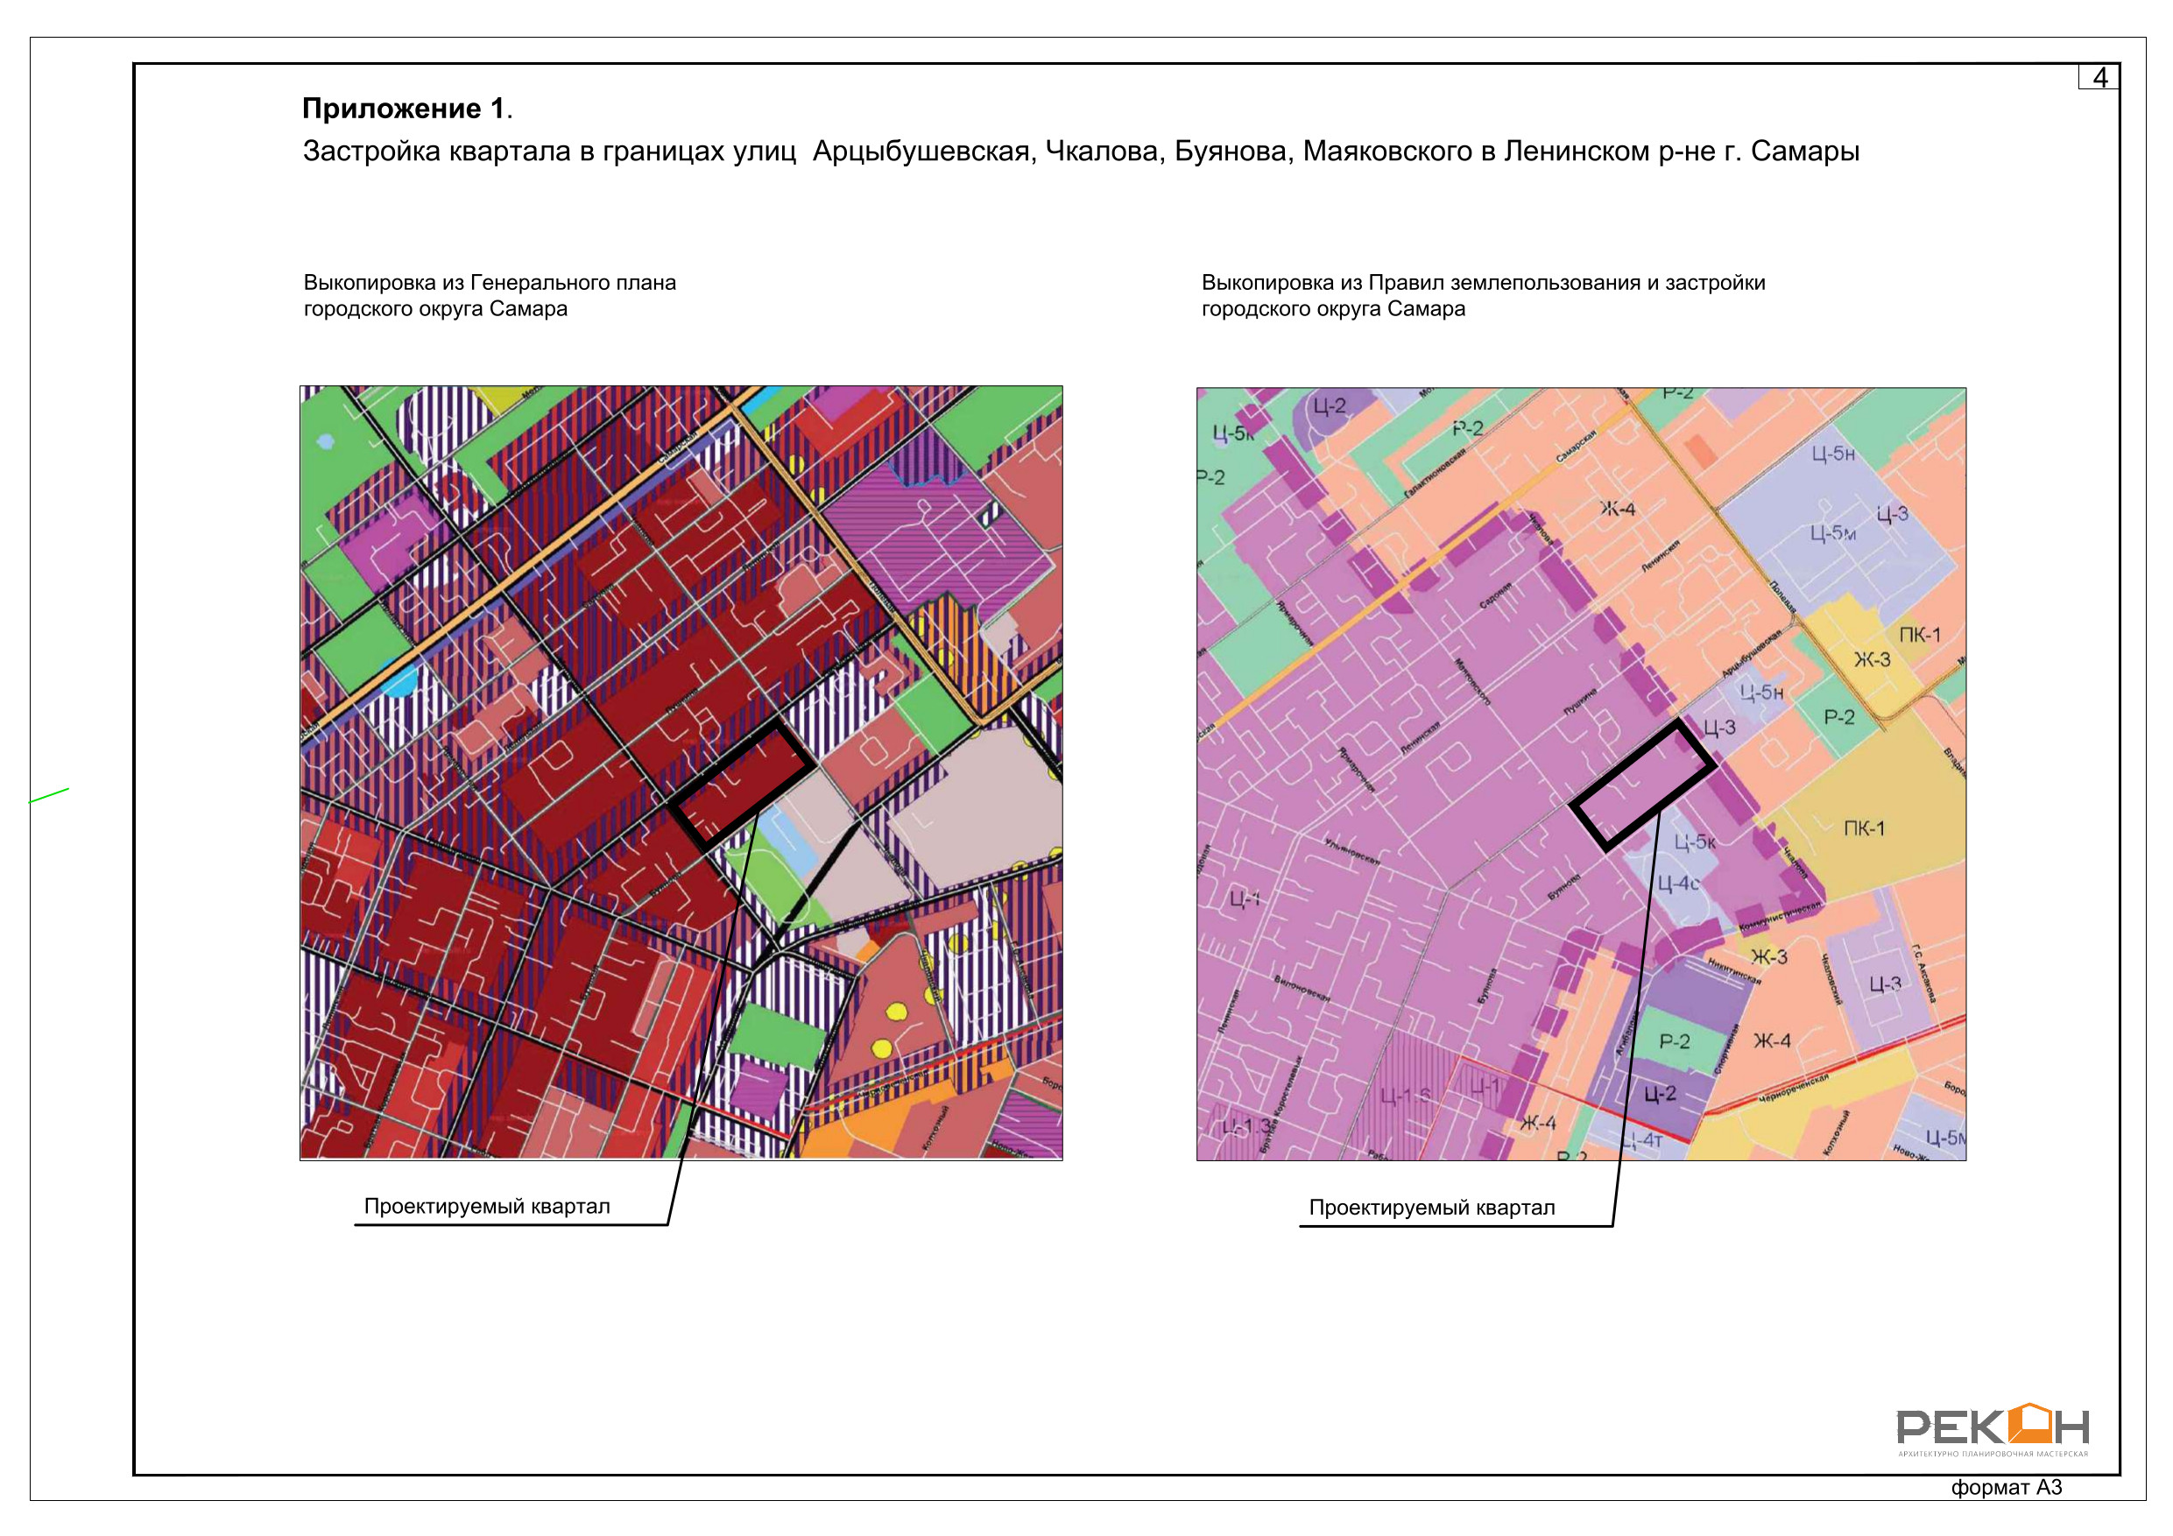Click the Выкопировка из Генерального плана caption
The image size is (2173, 1536).
tap(490, 283)
